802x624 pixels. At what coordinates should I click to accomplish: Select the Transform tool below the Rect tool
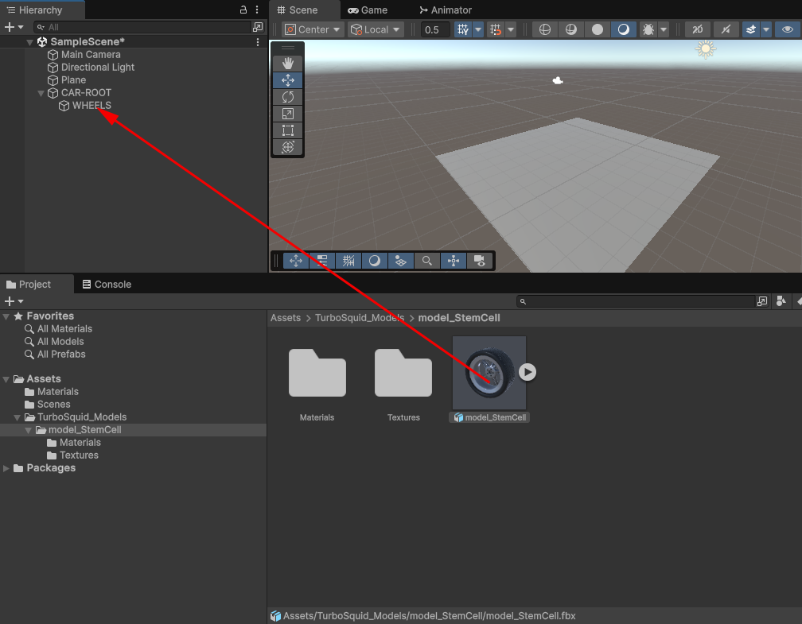click(287, 146)
